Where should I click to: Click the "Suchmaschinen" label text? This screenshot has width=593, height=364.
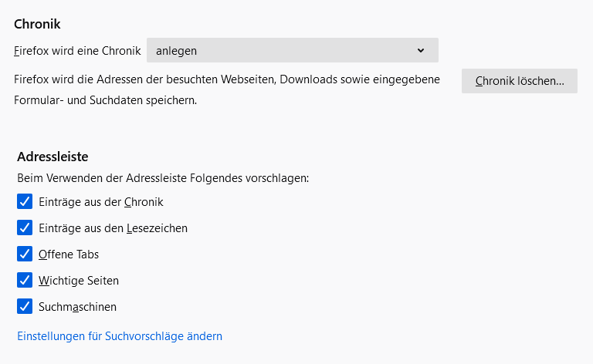point(77,307)
